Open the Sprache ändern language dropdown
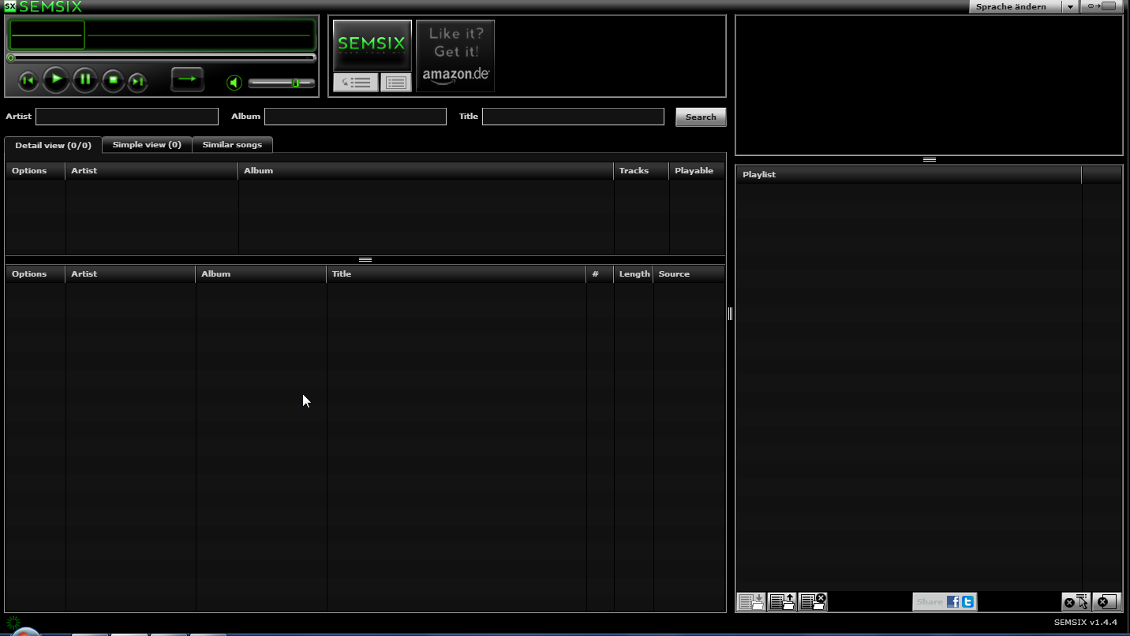The image size is (1130, 636). point(1015,6)
